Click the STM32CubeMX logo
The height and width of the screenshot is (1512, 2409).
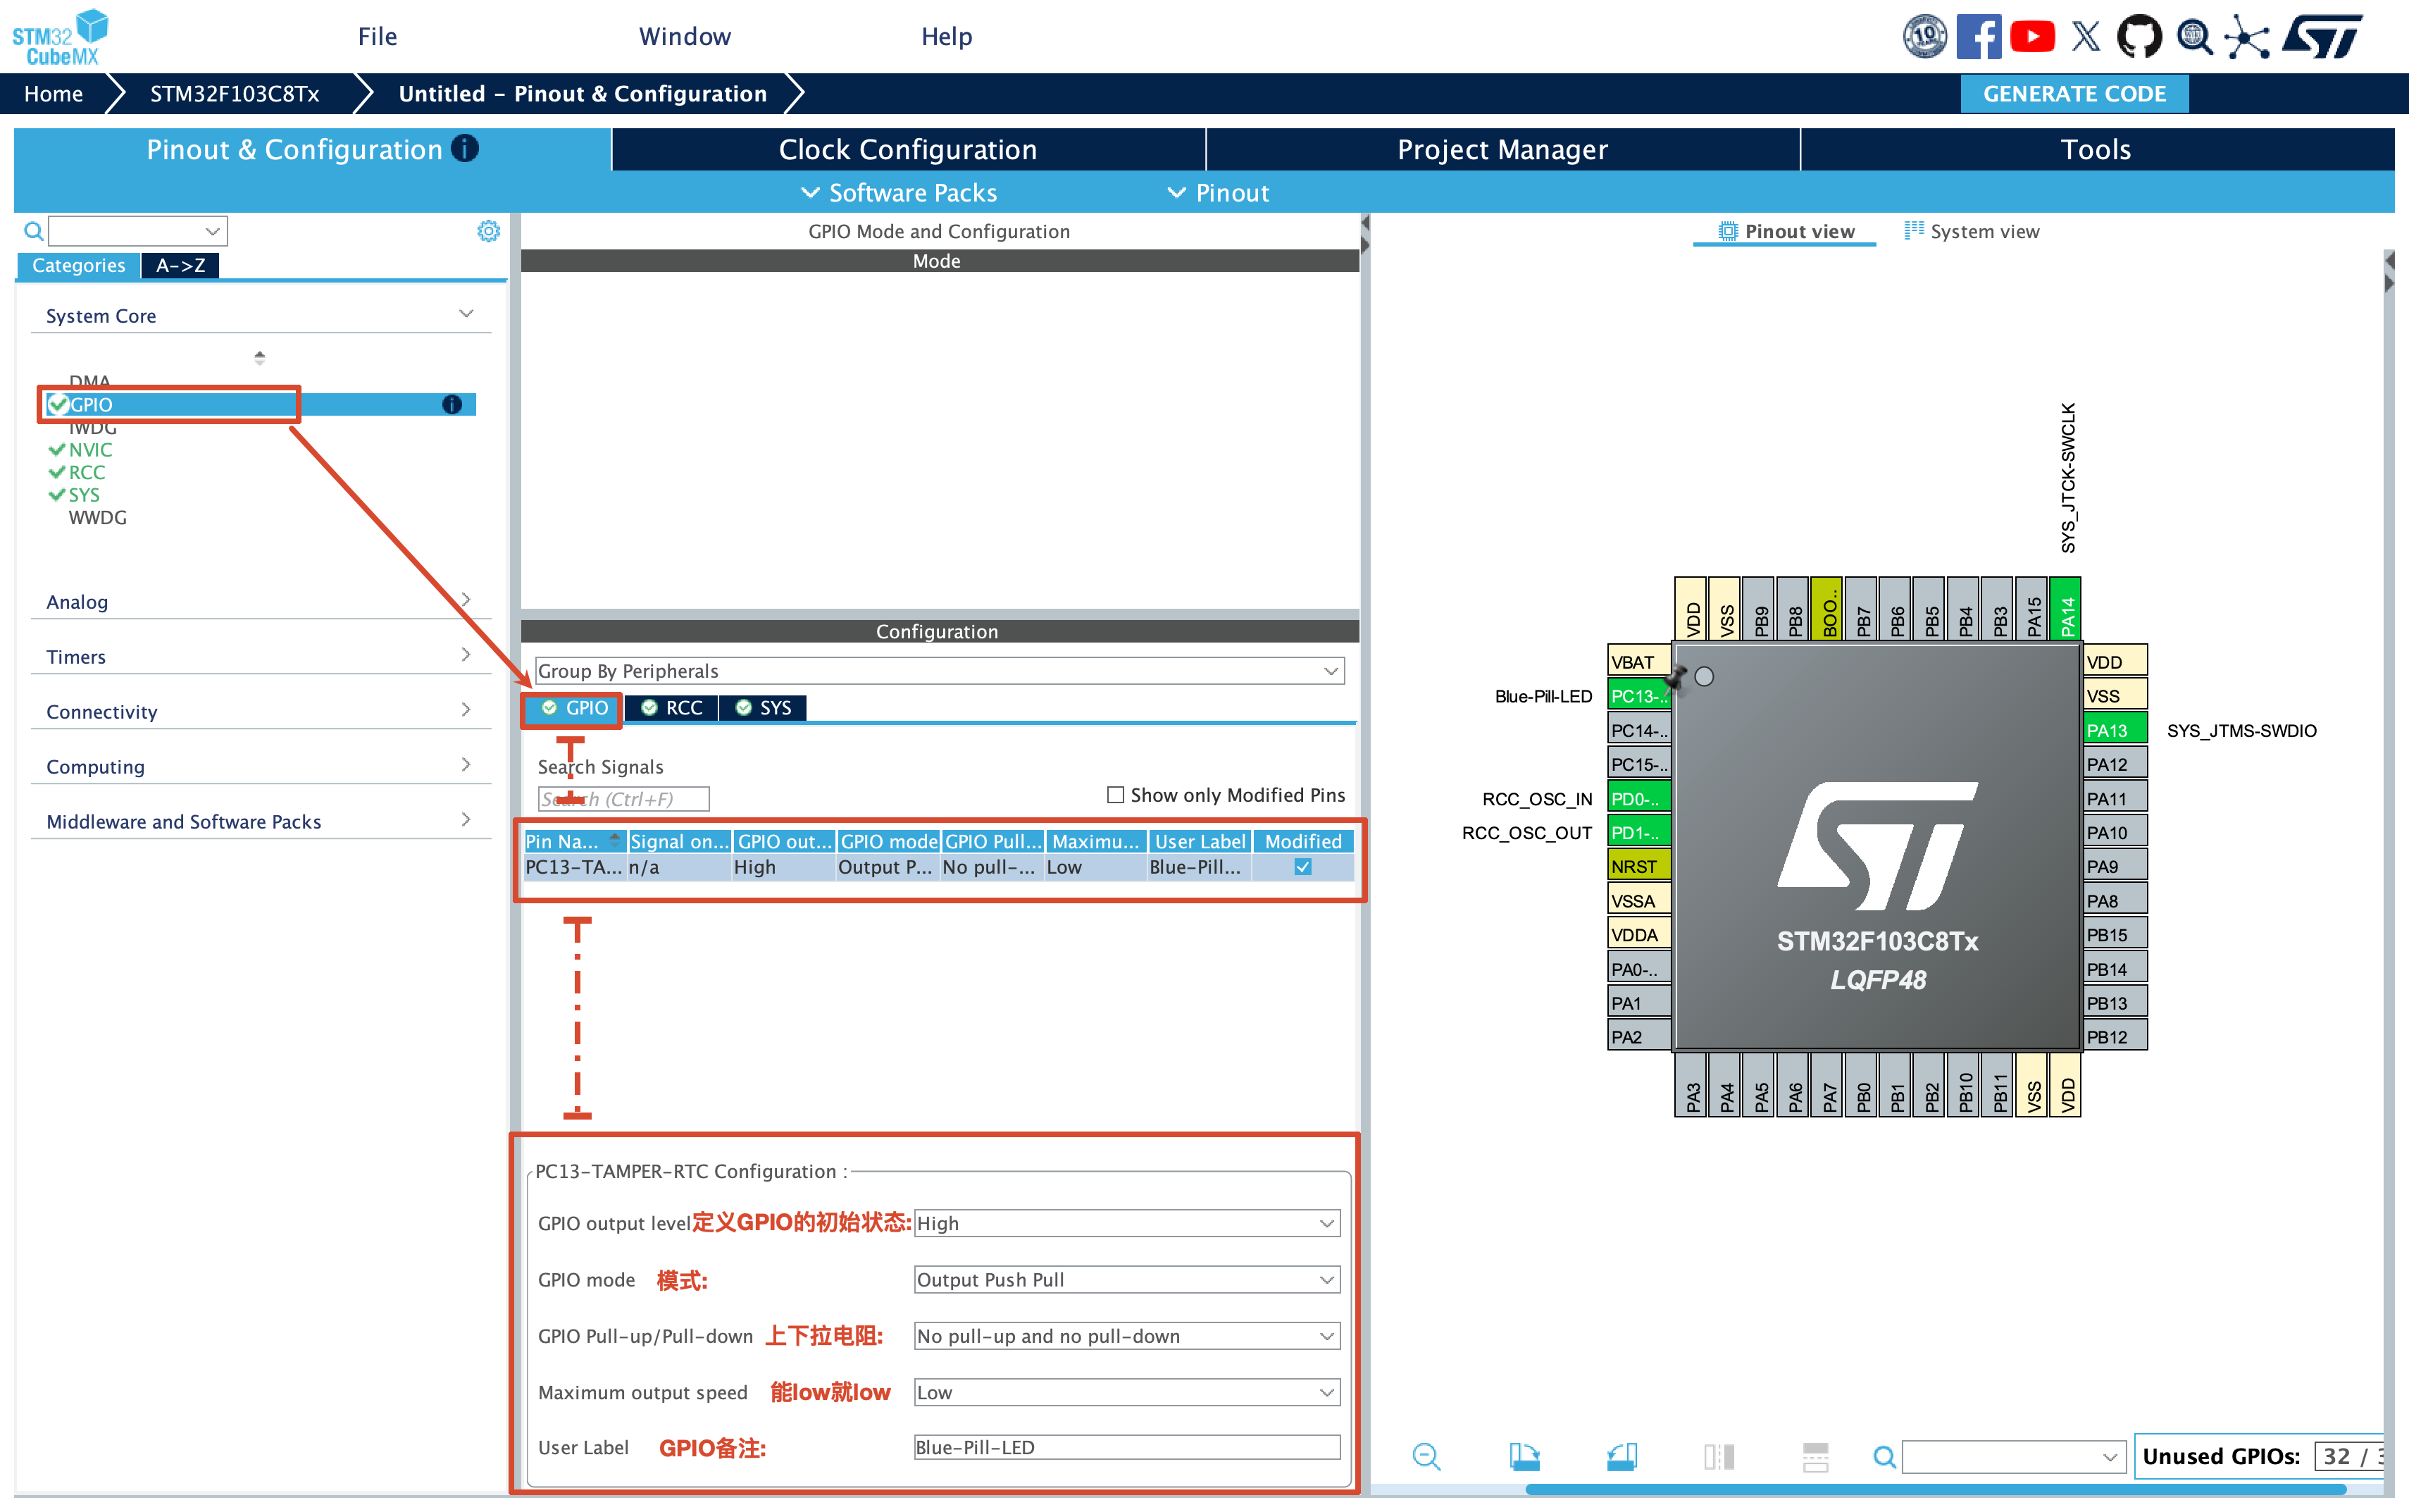[x=60, y=37]
